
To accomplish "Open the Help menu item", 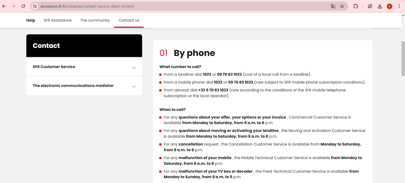I will (31, 20).
